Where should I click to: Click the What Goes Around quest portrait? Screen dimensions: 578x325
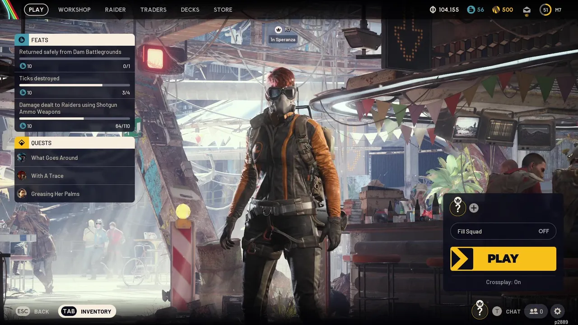pyautogui.click(x=22, y=158)
